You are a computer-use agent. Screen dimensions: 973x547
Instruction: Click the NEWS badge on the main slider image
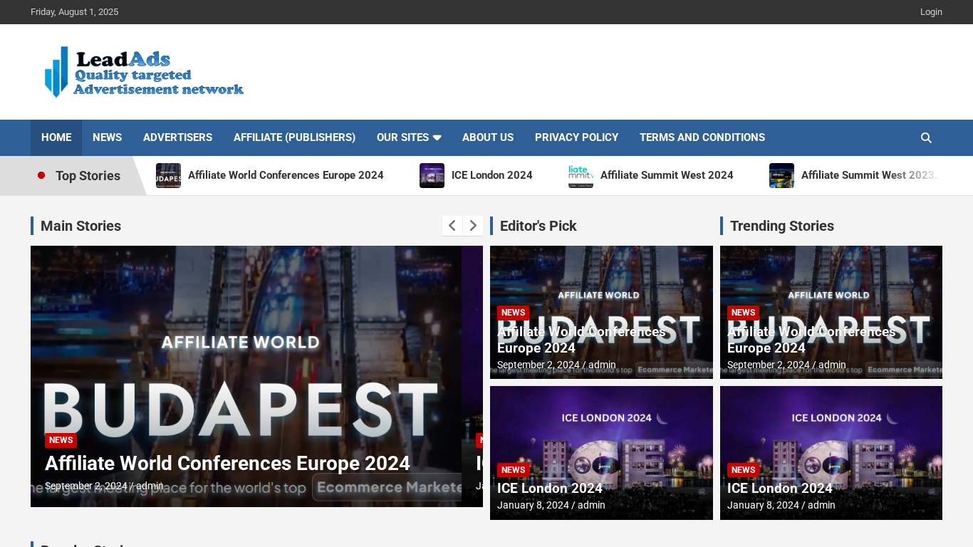(61, 440)
